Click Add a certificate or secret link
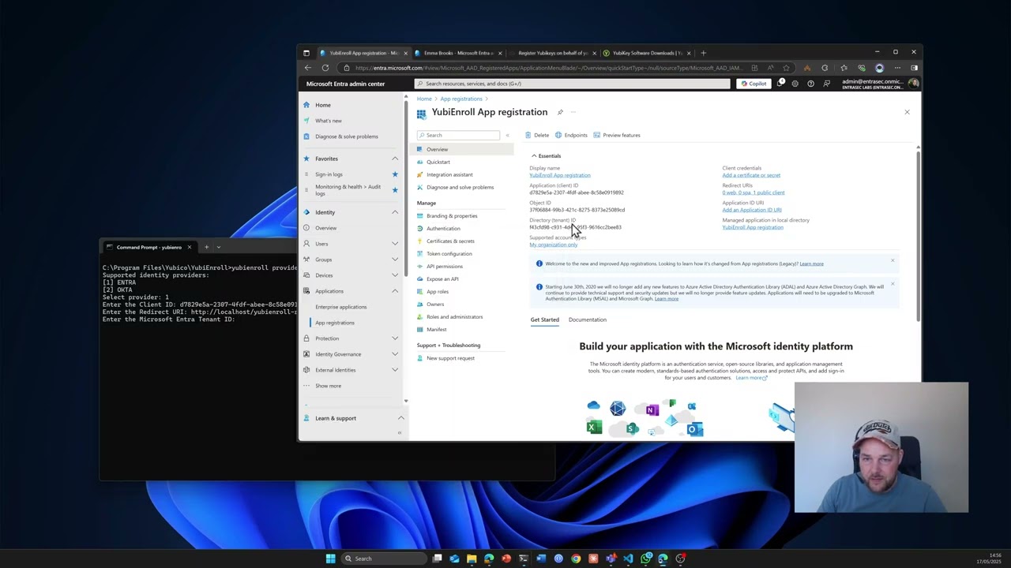The height and width of the screenshot is (568, 1011). tap(751, 175)
